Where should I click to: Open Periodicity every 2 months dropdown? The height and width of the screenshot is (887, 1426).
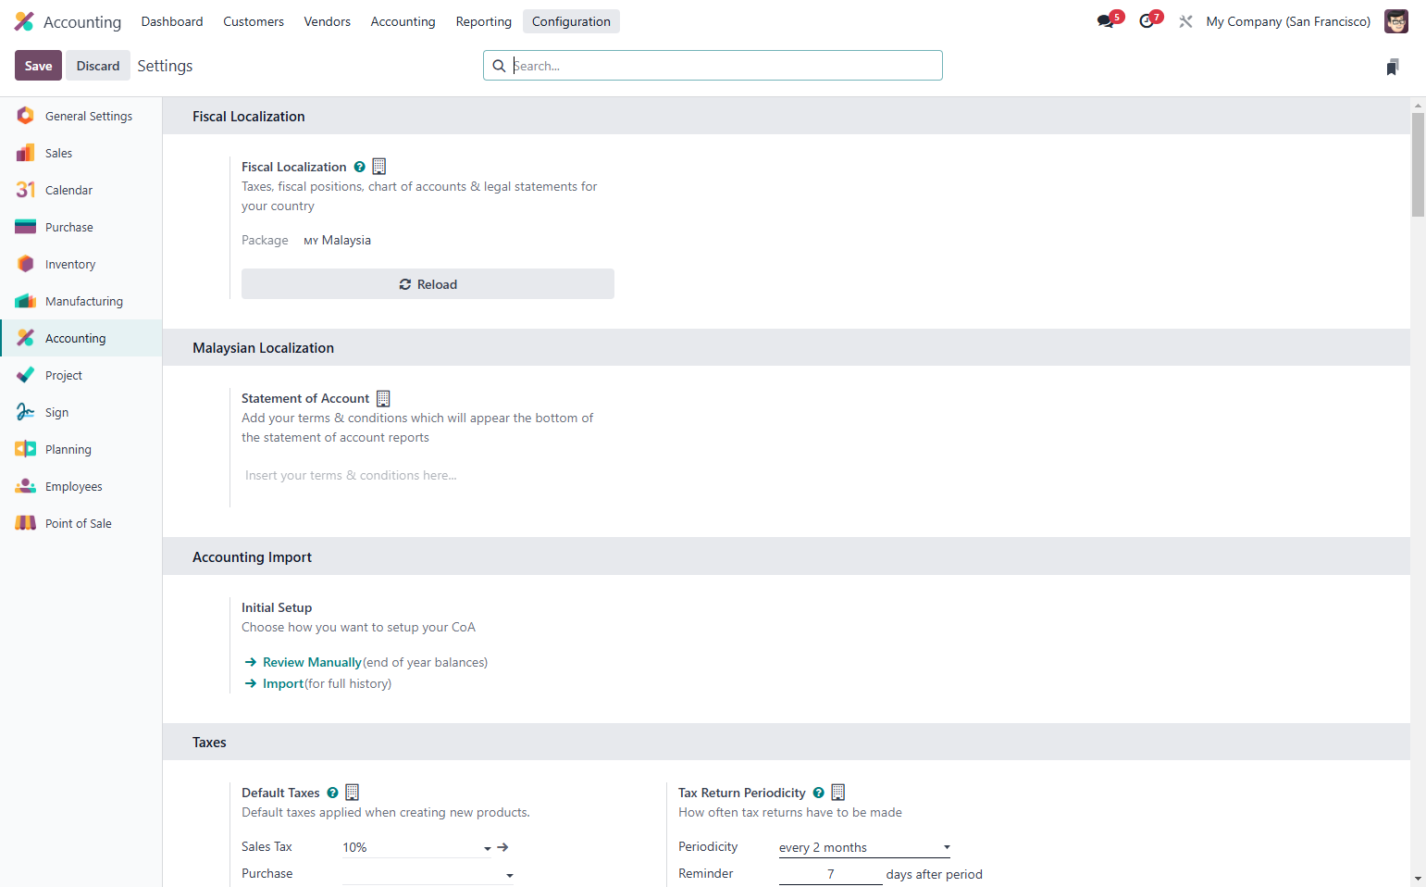pyautogui.click(x=864, y=847)
